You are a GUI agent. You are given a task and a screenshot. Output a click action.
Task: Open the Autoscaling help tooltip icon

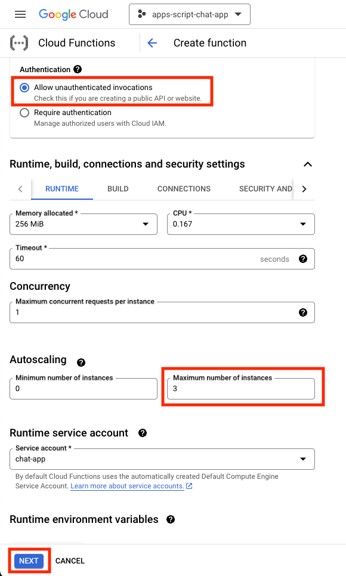pos(81,363)
